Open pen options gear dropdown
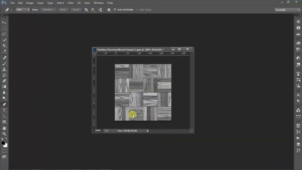Viewport: 302px width, 170px height. (x=109, y=9)
